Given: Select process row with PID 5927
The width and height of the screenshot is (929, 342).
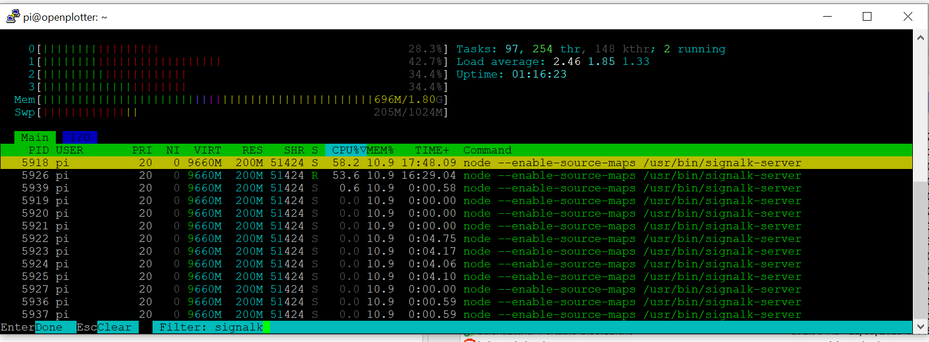Looking at the screenshot, I should (x=456, y=289).
